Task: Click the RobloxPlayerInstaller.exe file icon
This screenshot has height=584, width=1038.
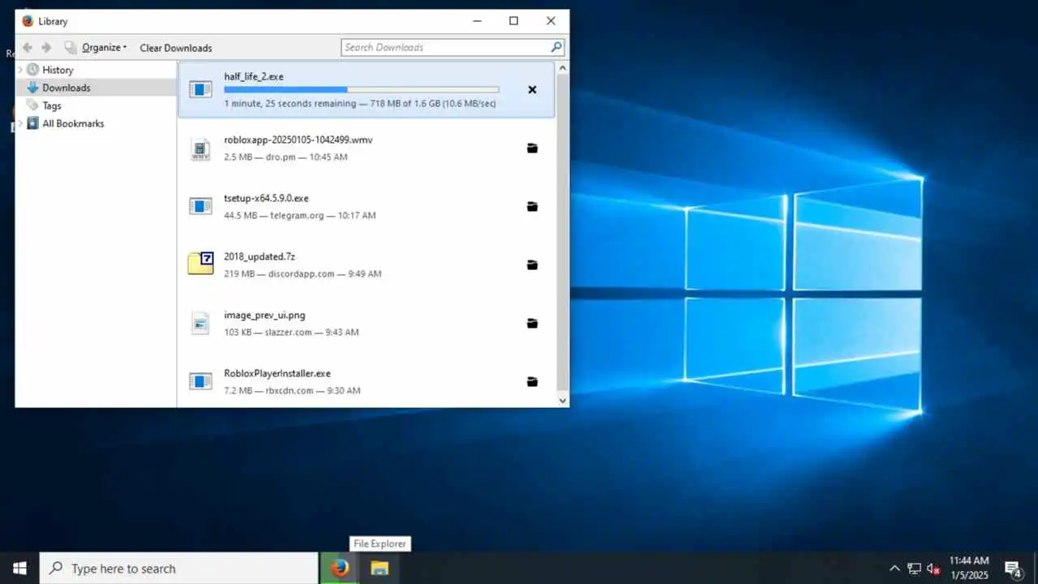Action: tap(200, 381)
